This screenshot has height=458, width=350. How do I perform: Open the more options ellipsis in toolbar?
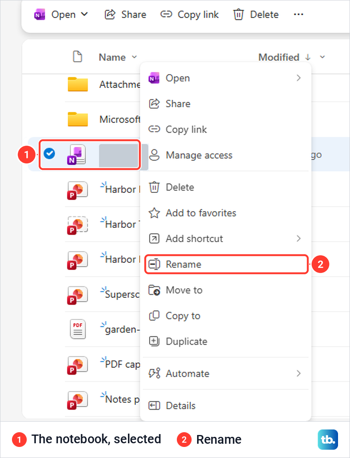[x=298, y=14]
